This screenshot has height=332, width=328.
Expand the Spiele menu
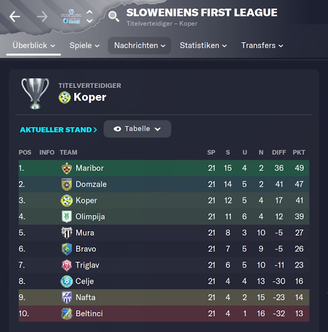click(x=84, y=46)
